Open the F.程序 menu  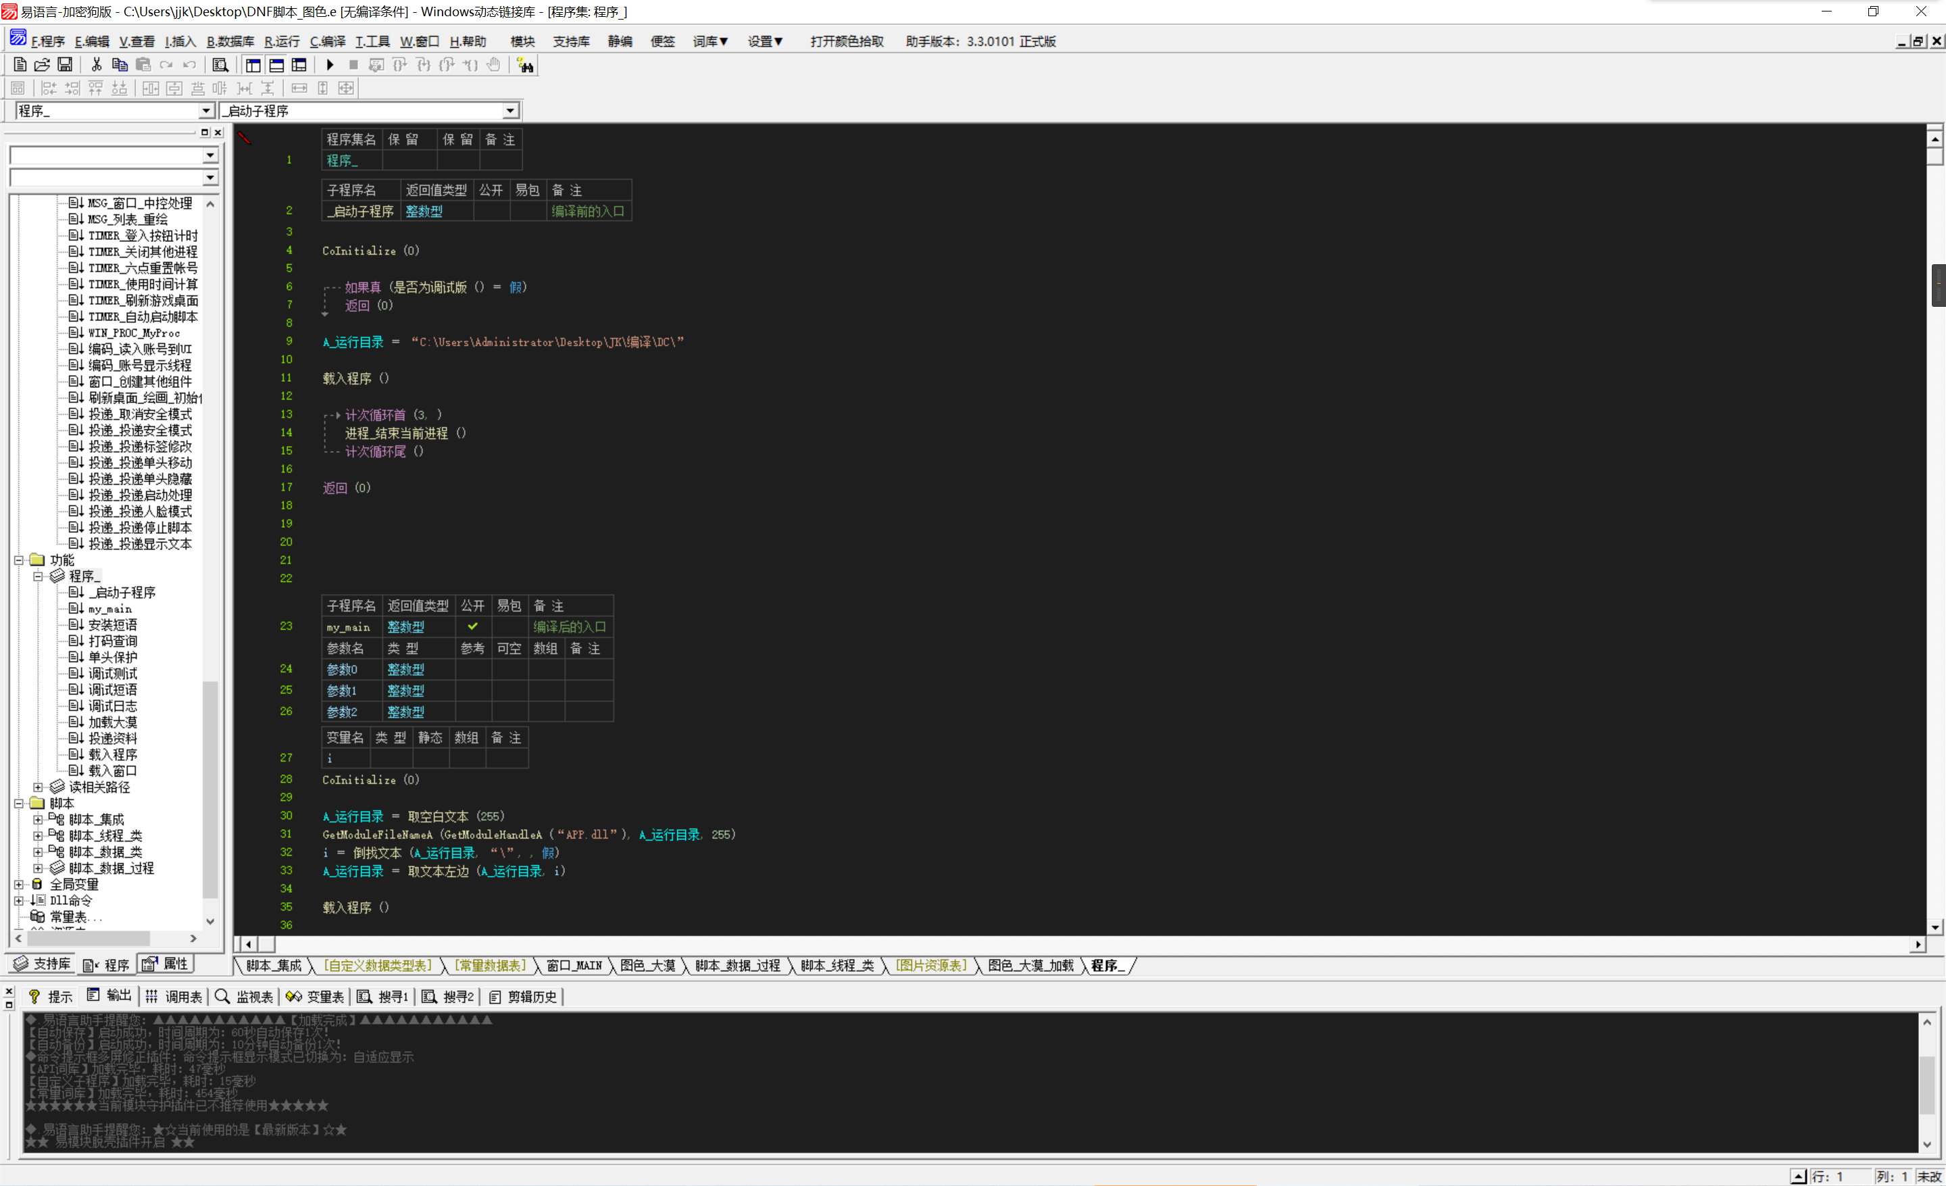tap(48, 41)
